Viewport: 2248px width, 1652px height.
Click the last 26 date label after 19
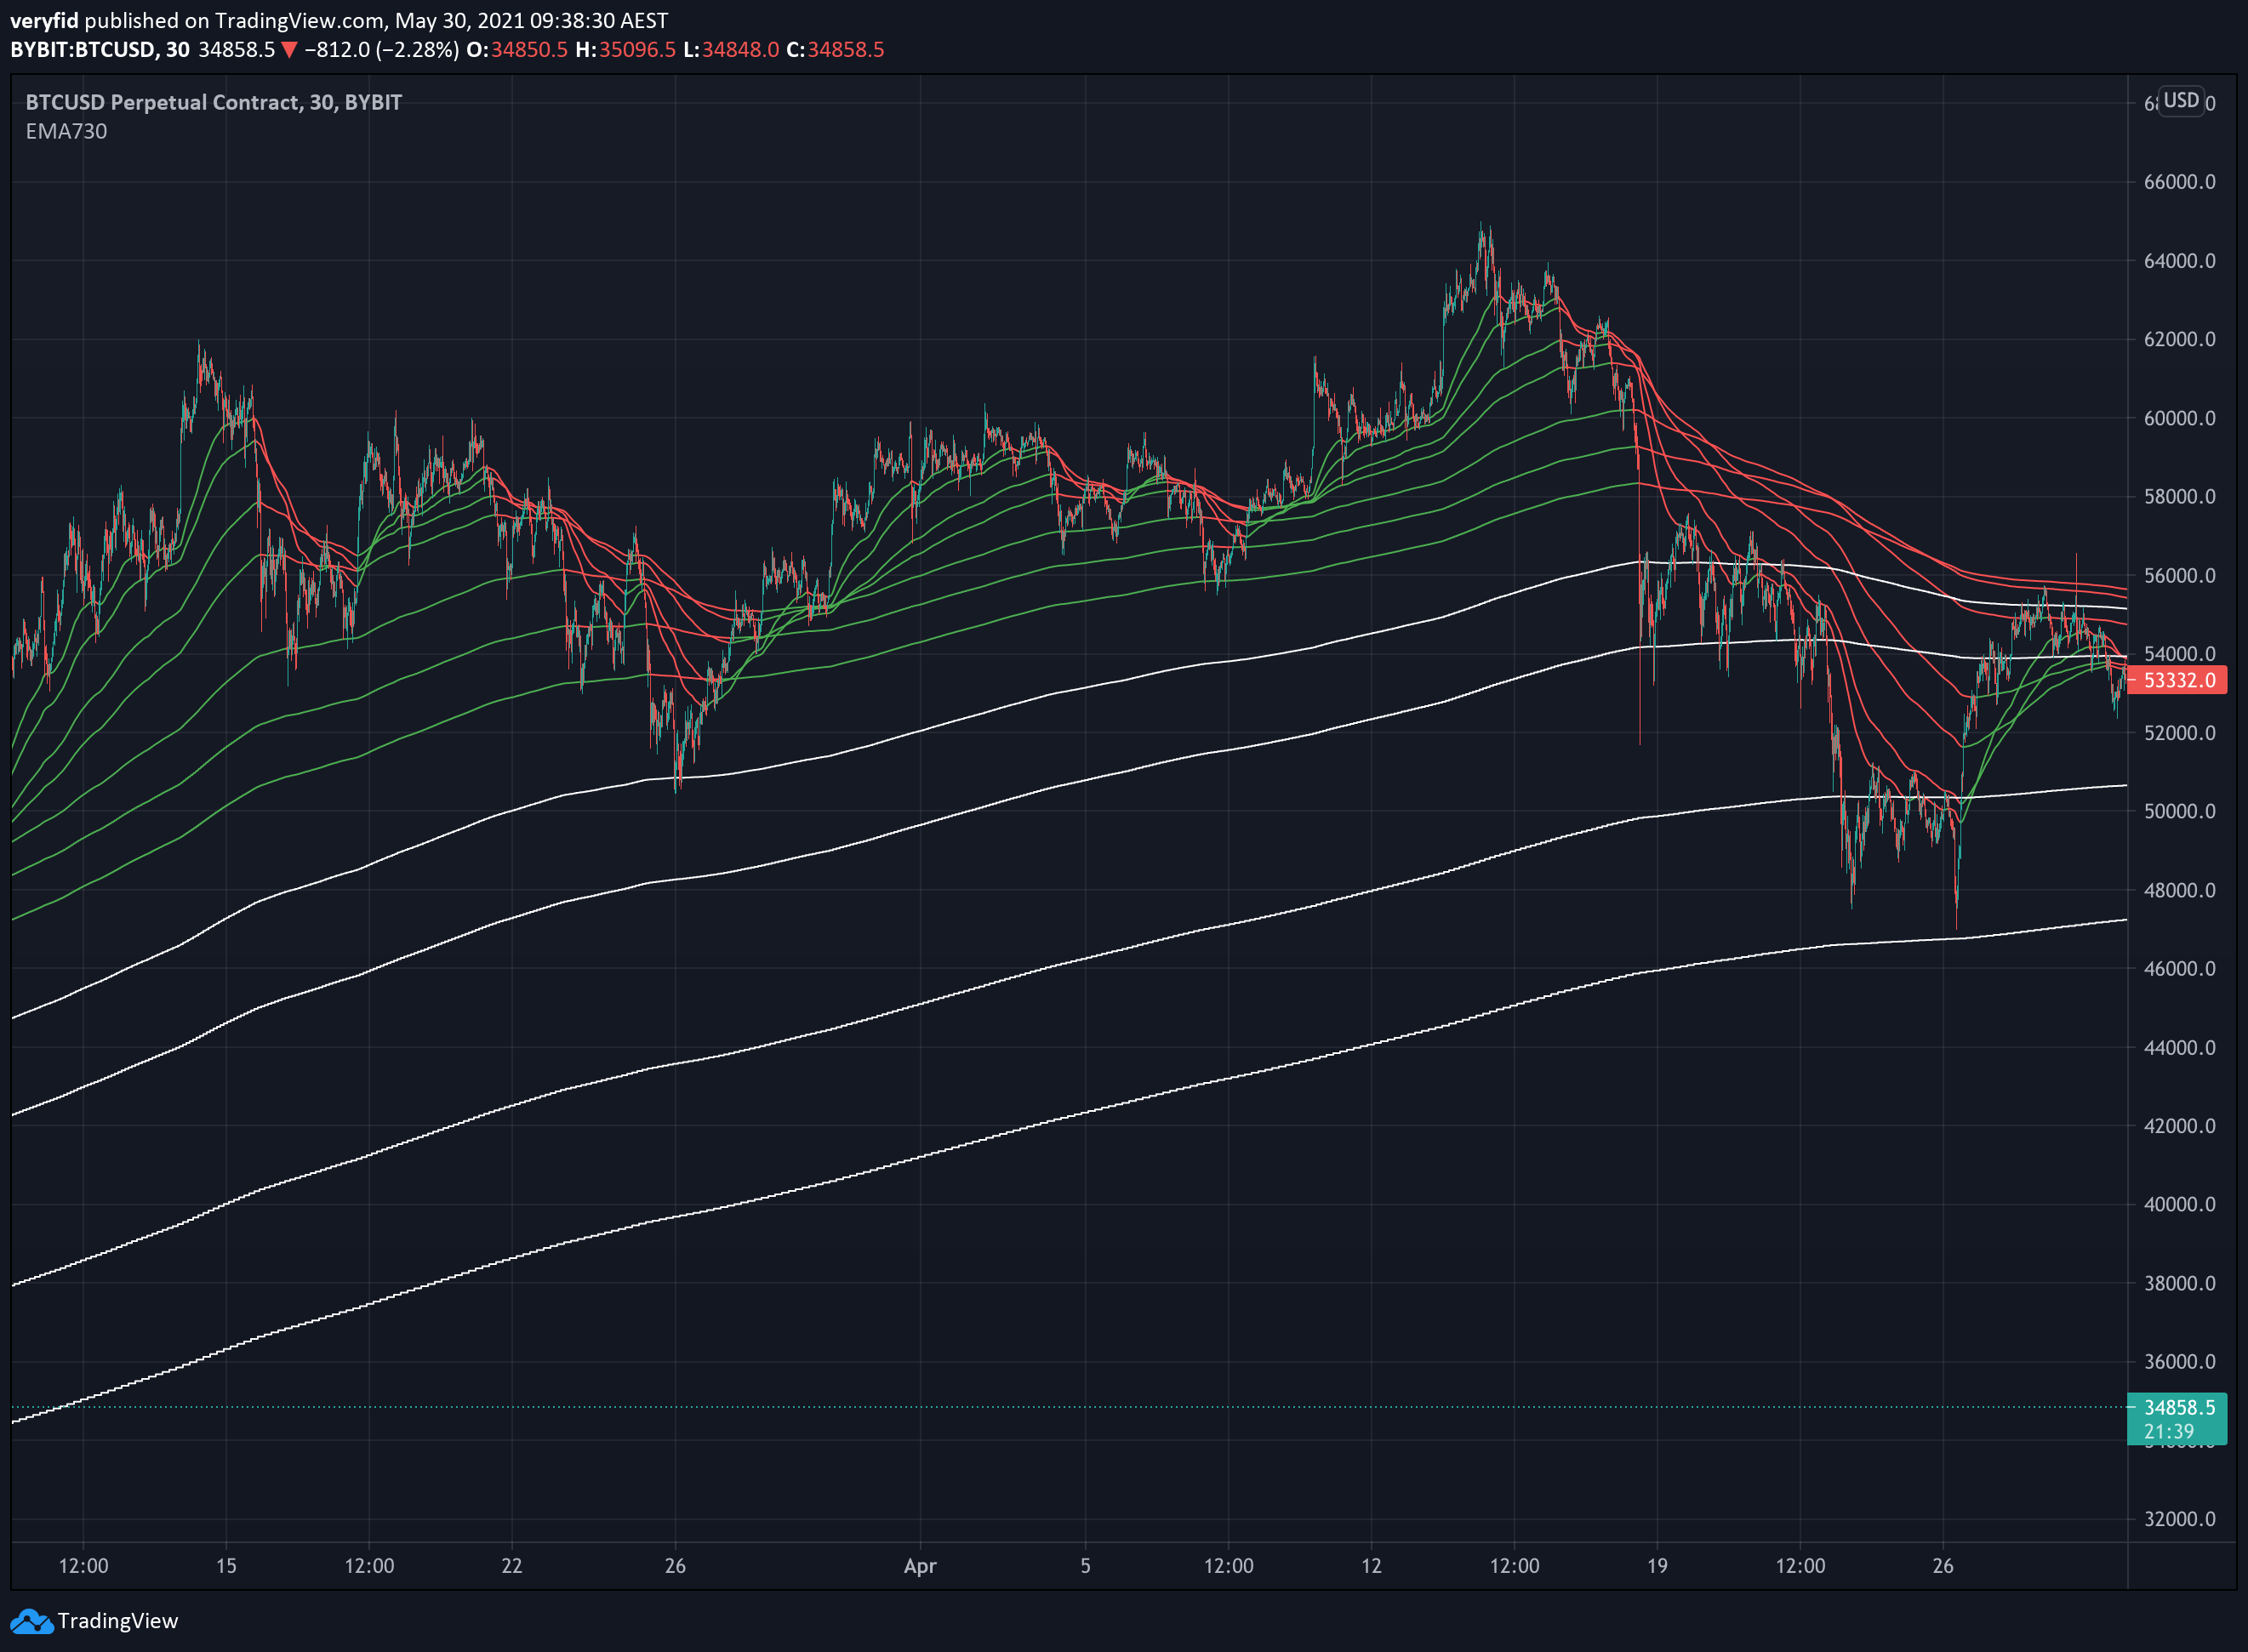pos(1943,1566)
